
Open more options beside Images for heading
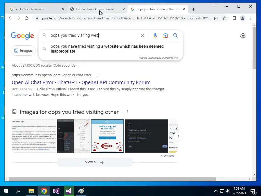coord(128,112)
